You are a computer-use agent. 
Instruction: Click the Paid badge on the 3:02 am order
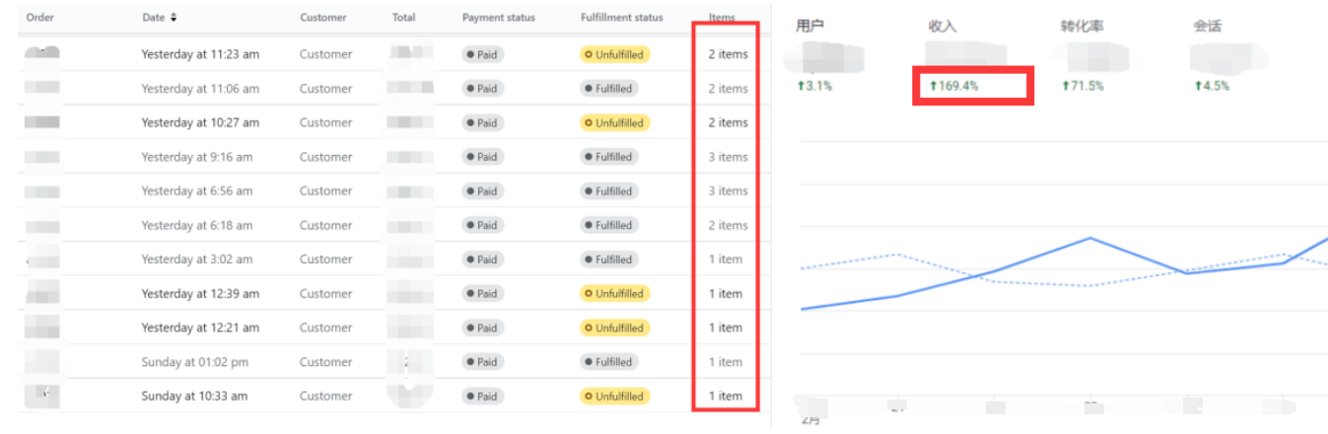coord(483,259)
